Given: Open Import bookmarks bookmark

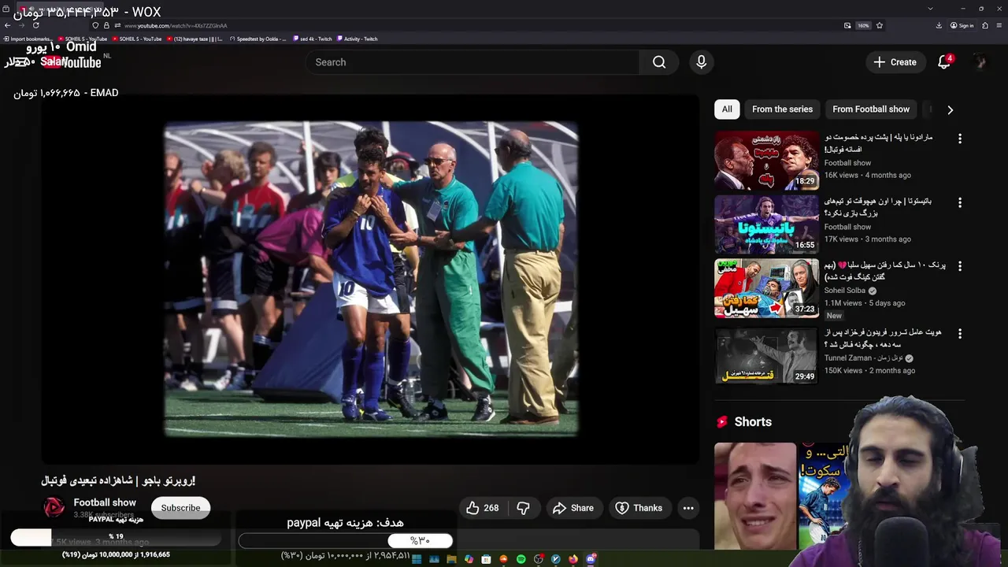Looking at the screenshot, I should point(28,39).
